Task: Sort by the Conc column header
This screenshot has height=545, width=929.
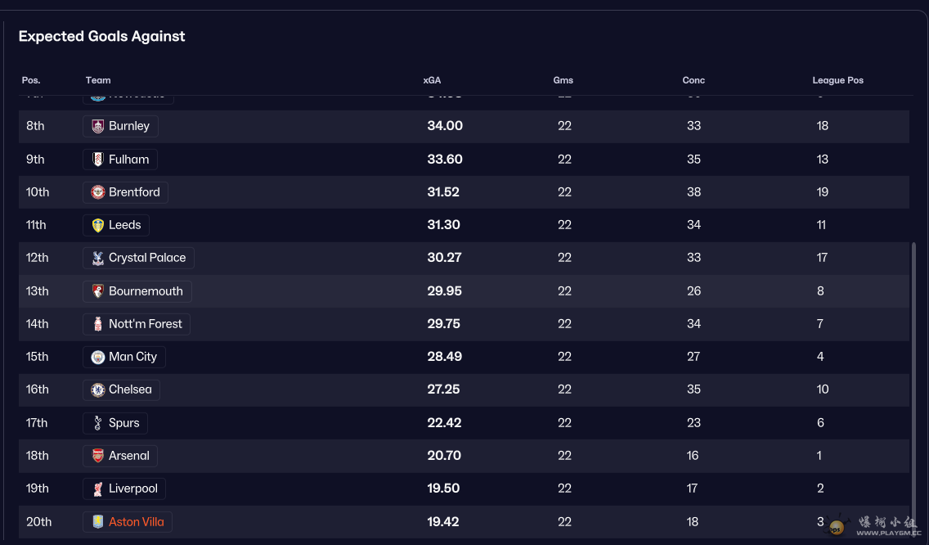Action: coord(693,80)
